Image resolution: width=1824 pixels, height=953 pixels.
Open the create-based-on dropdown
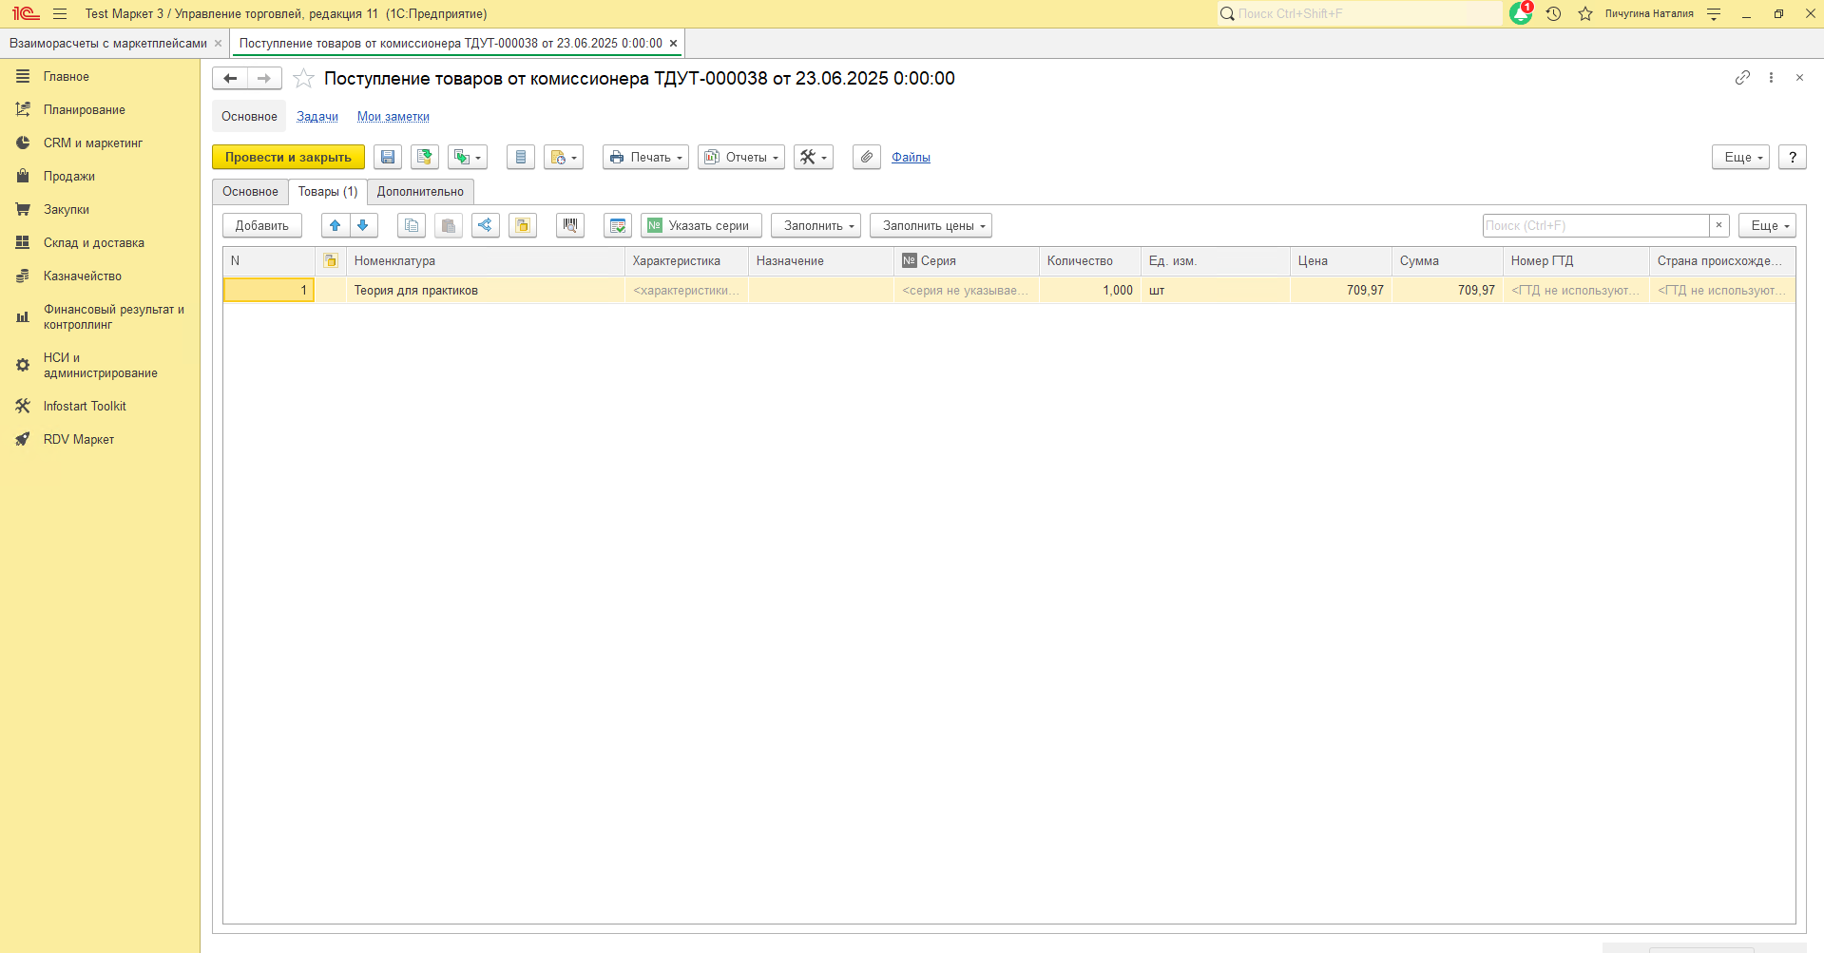tap(468, 157)
